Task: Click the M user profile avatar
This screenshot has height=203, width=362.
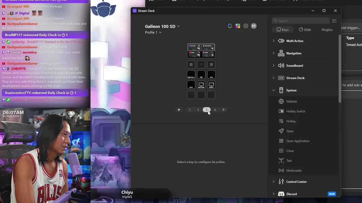Action: [x=254, y=26]
